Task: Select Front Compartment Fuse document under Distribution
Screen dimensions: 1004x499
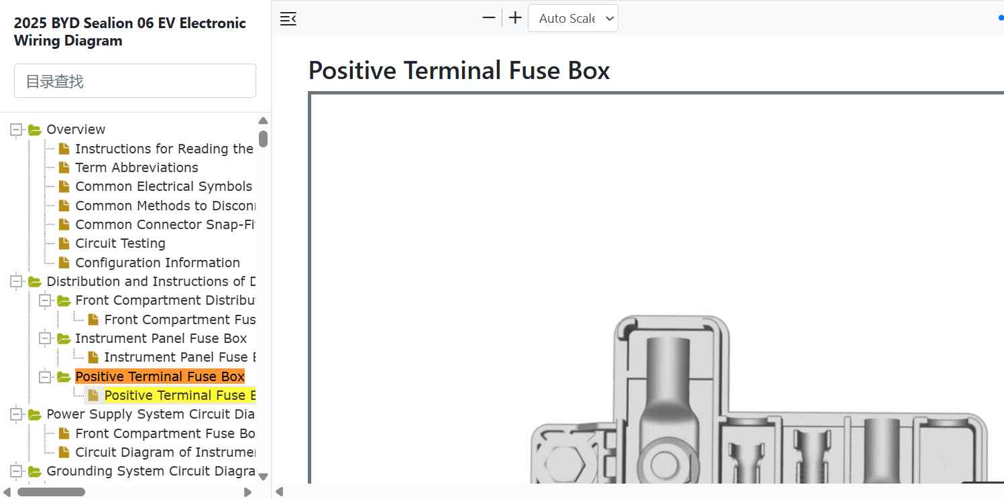Action: (x=180, y=319)
